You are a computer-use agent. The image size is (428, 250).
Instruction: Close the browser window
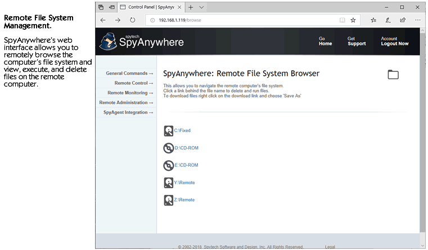pyautogui.click(x=417, y=7)
